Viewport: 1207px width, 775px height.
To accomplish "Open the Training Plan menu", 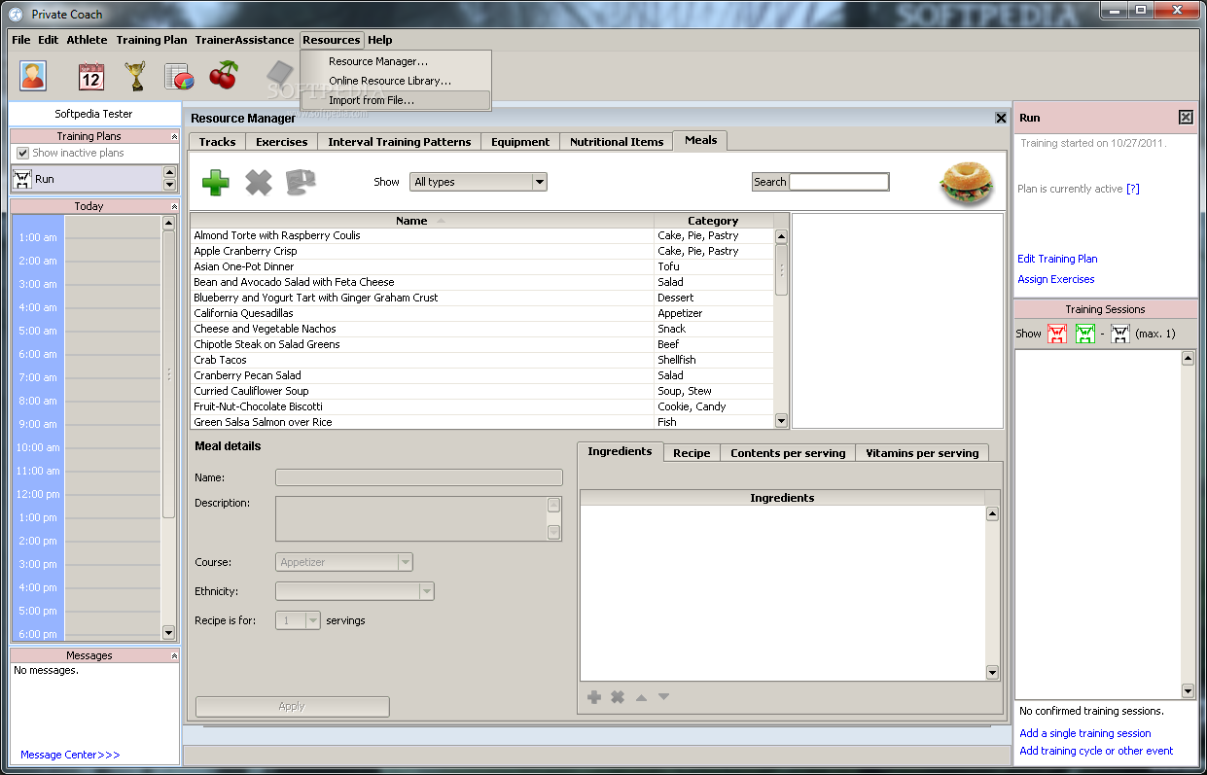I will [152, 40].
